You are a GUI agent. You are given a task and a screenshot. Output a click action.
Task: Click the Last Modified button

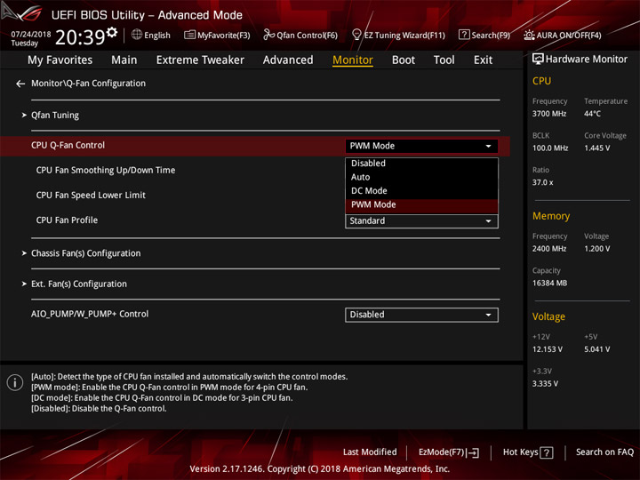(370, 452)
